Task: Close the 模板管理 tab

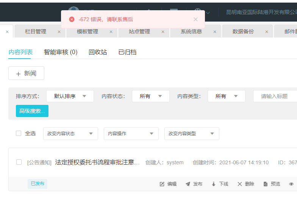Action: (x=111, y=32)
